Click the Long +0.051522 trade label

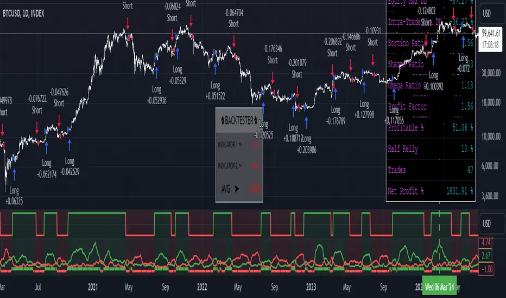(215, 90)
